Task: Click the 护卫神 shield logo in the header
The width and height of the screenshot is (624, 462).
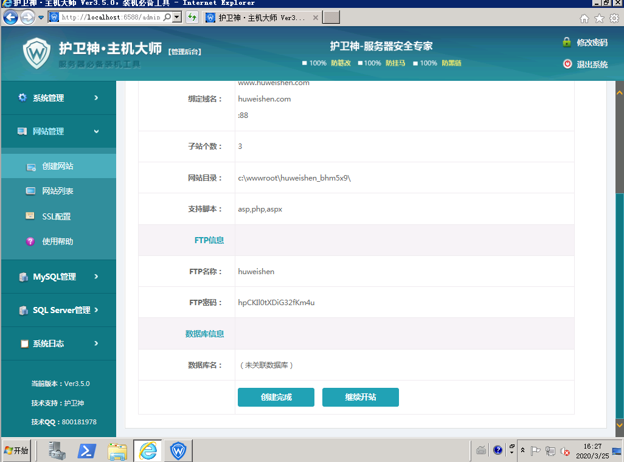Action: coord(37,53)
